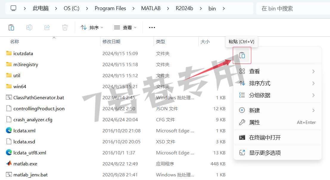Image resolution: width=330 pixels, height=180 pixels.
Task: Select the icutzdata folder icon
Action: click(9, 53)
